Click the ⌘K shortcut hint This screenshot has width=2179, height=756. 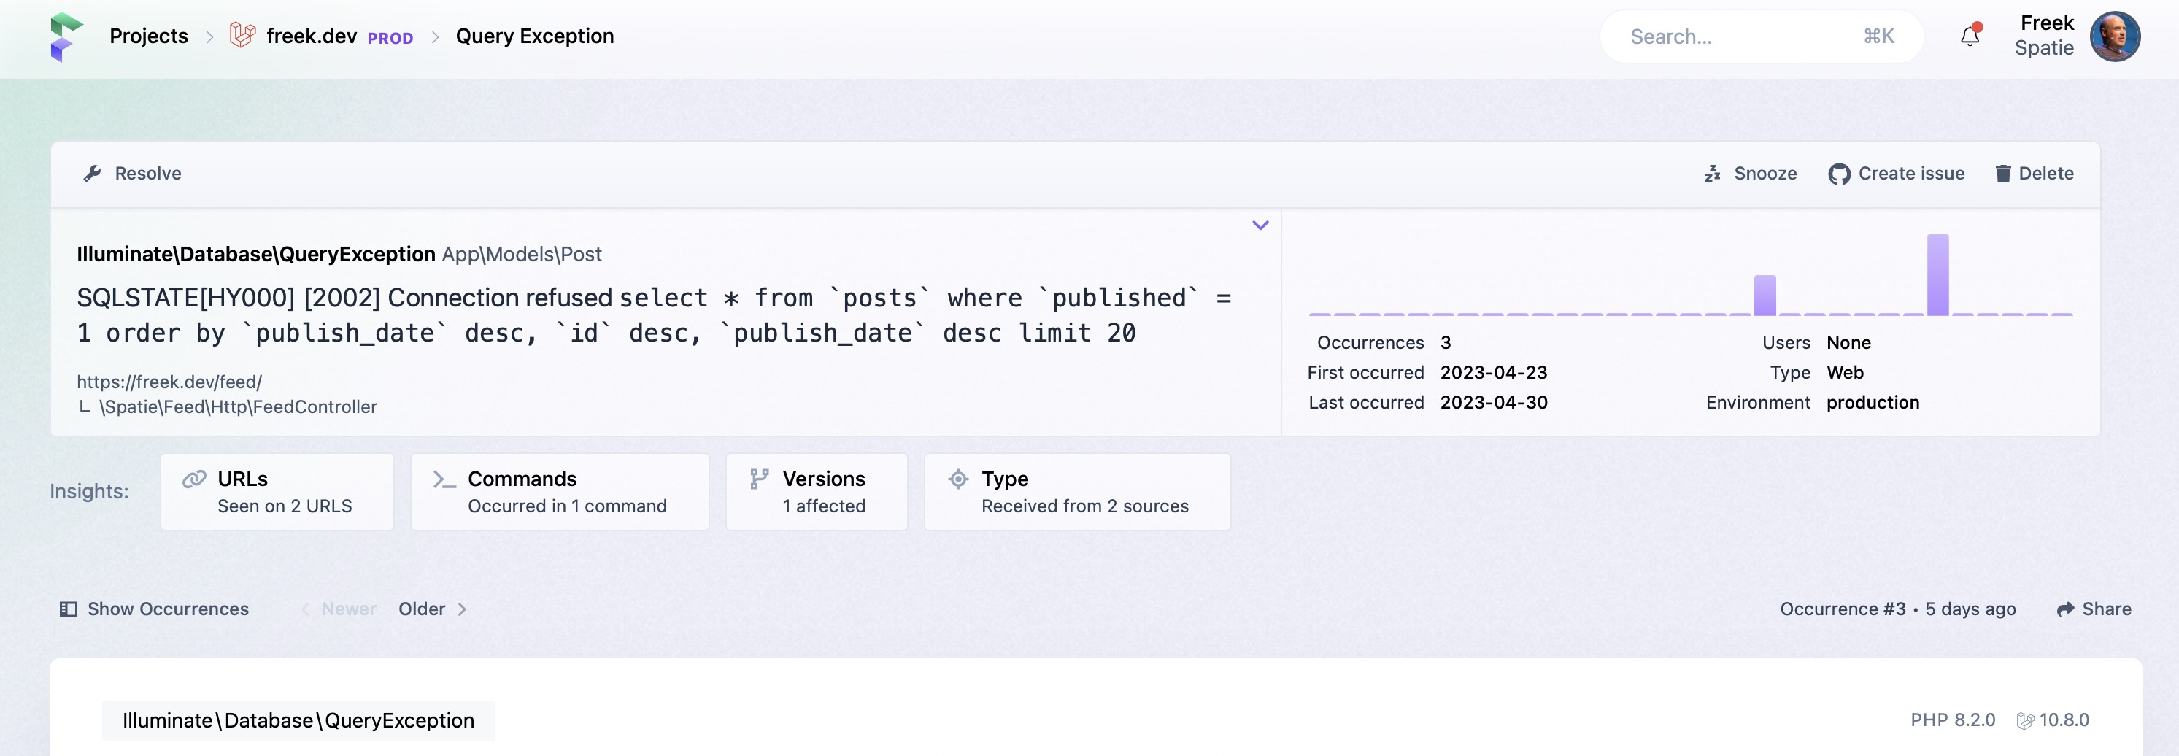point(1878,36)
